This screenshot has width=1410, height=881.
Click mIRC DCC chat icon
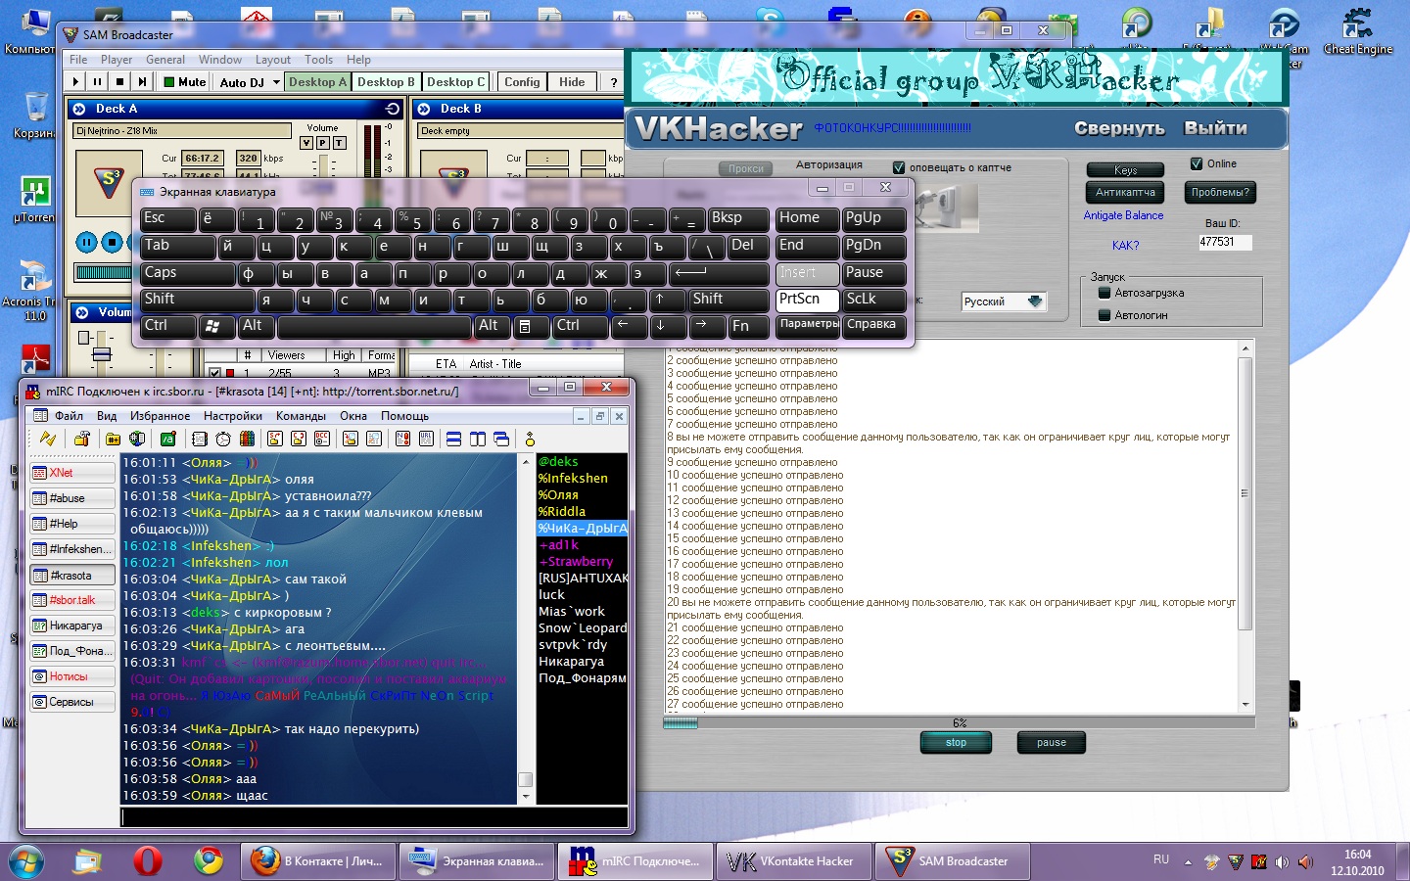299,439
